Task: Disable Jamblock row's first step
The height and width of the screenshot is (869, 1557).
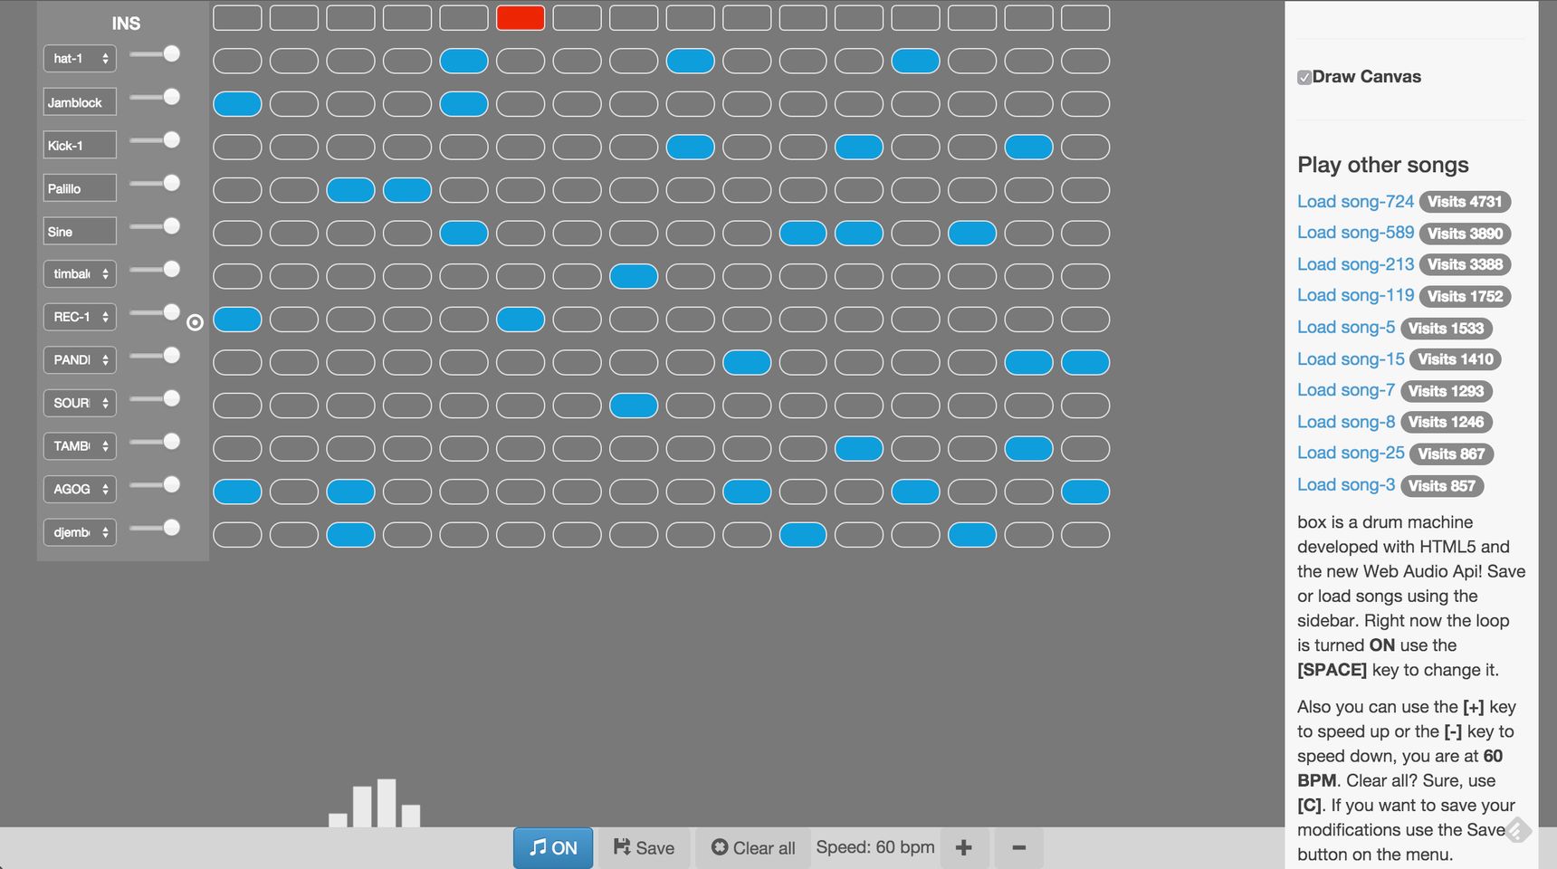Action: 237,104
